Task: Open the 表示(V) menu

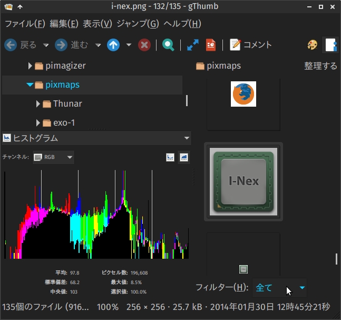Action: [x=98, y=24]
